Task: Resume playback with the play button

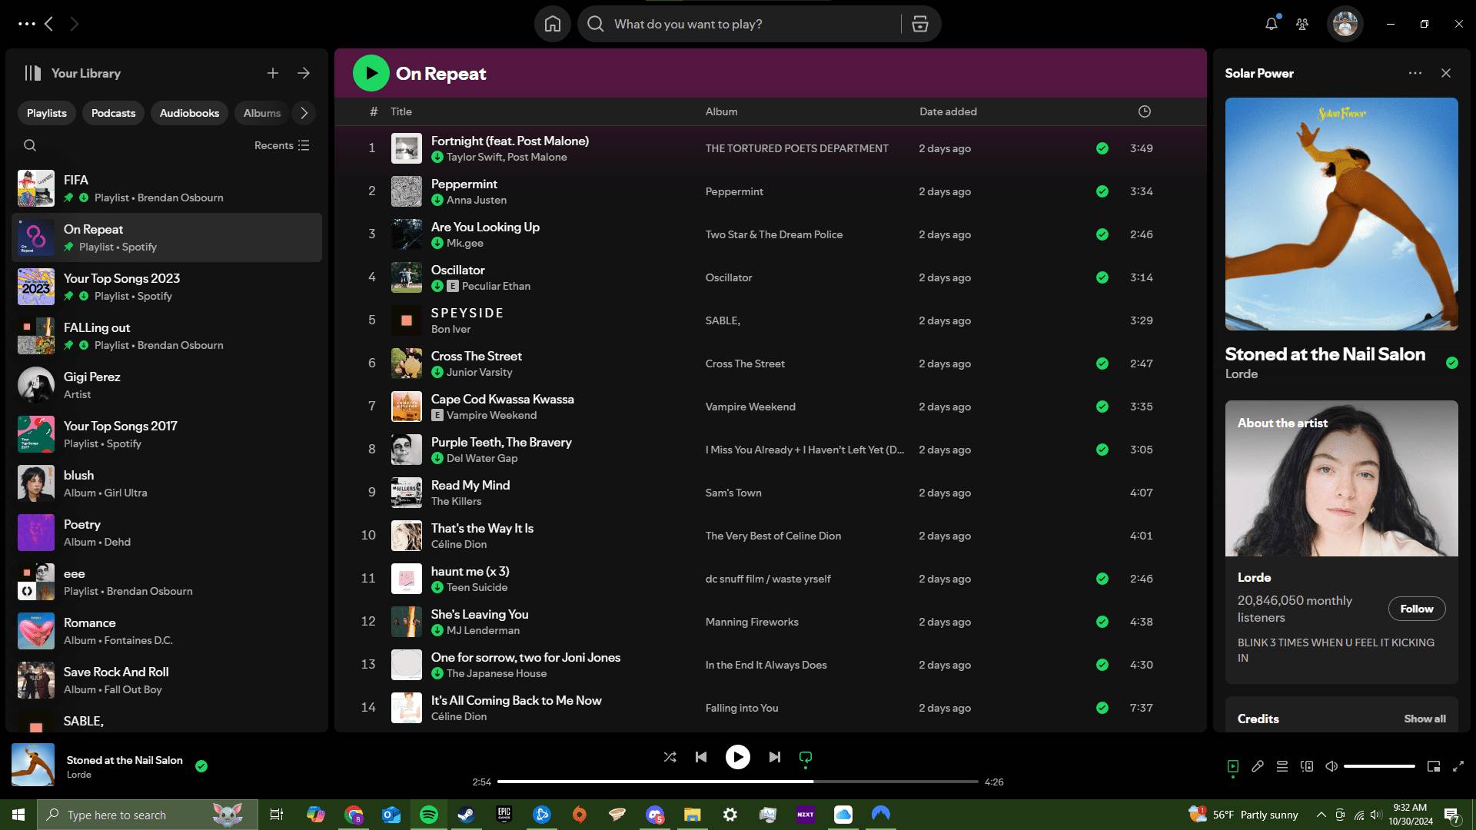Action: point(737,757)
